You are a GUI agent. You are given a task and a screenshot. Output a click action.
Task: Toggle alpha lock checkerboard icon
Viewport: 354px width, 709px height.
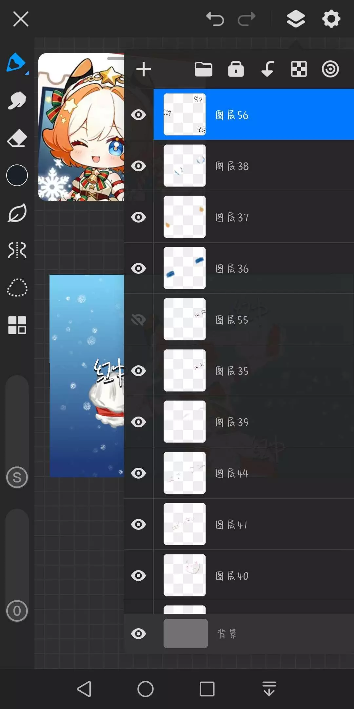coord(299,69)
